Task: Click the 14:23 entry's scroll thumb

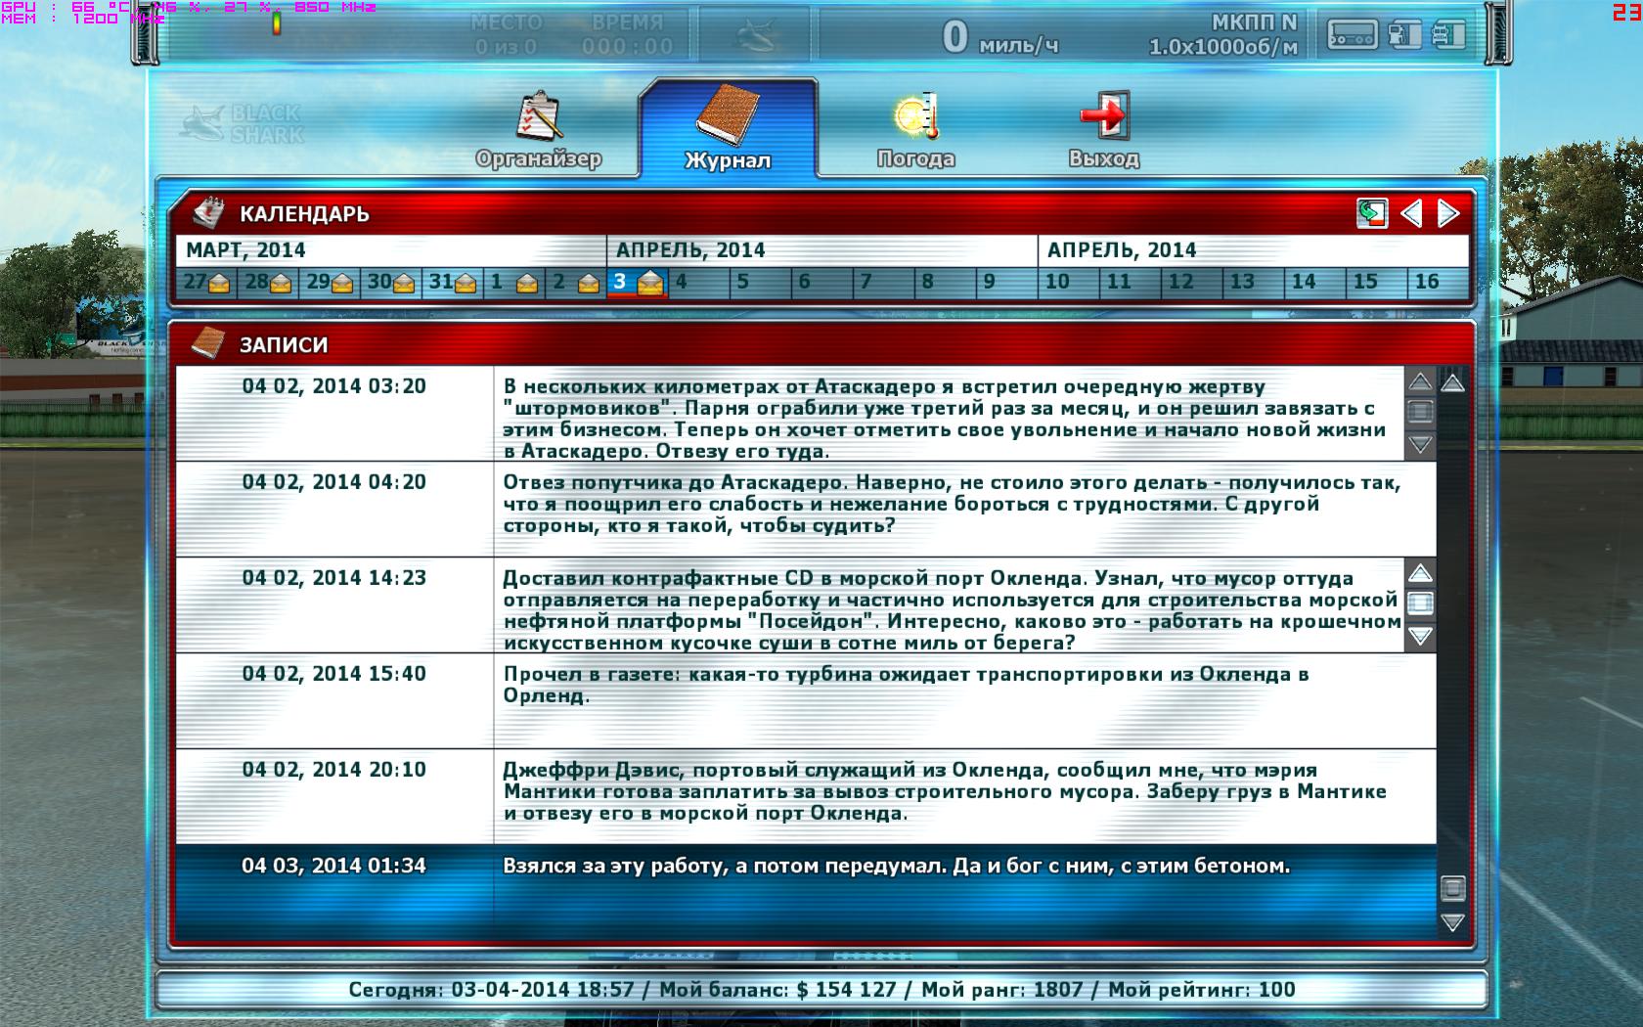Action: tap(1420, 603)
